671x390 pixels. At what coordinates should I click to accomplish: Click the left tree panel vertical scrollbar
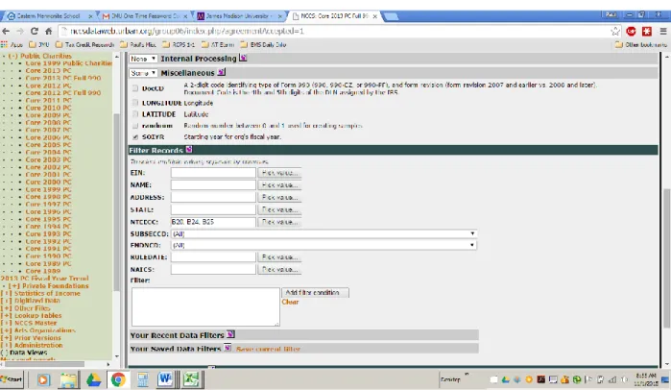pos(116,203)
